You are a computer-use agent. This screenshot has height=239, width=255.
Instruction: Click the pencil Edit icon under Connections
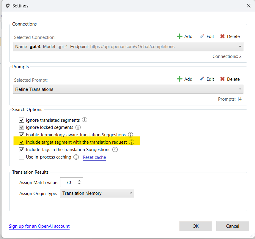click(x=202, y=36)
